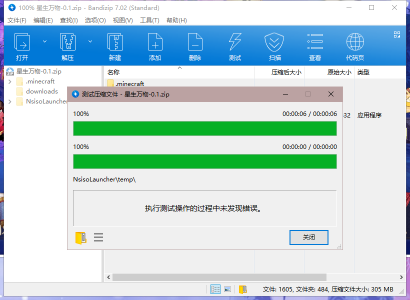Open the dropdown arrow next to Open (打开)
The height and width of the screenshot is (300, 410).
pos(44,41)
